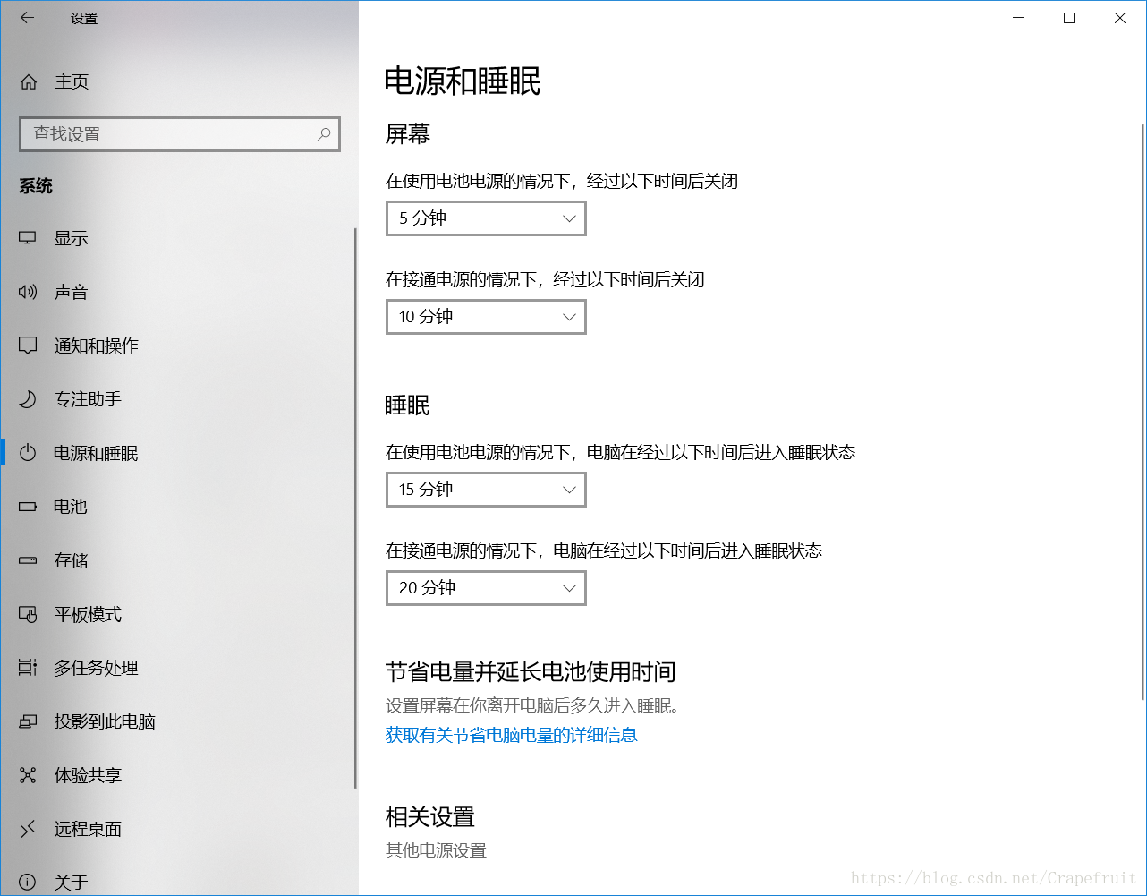This screenshot has width=1147, height=896.
Task: Click the search magnifier icon
Action: (324, 134)
